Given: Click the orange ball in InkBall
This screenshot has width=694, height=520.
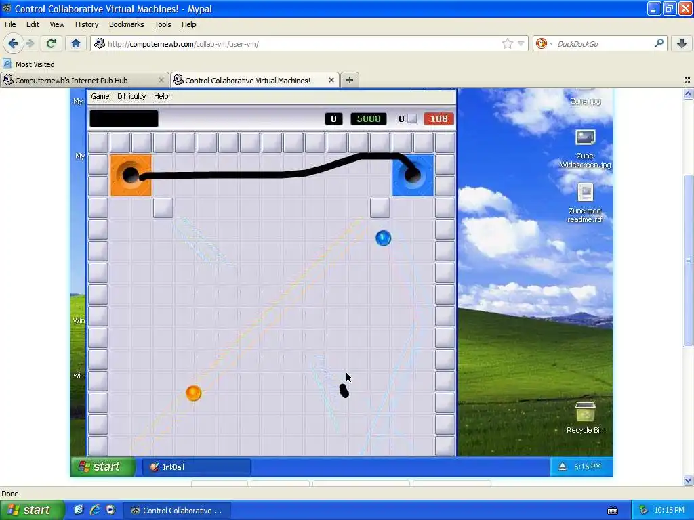Looking at the screenshot, I should click(x=193, y=393).
